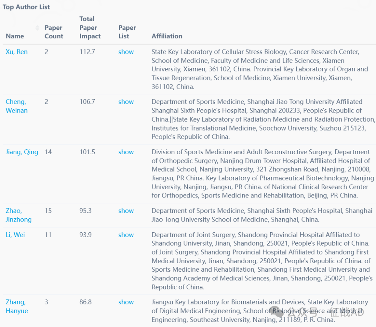Select total impact value 112.7
This screenshot has width=376, height=327.
(x=87, y=52)
